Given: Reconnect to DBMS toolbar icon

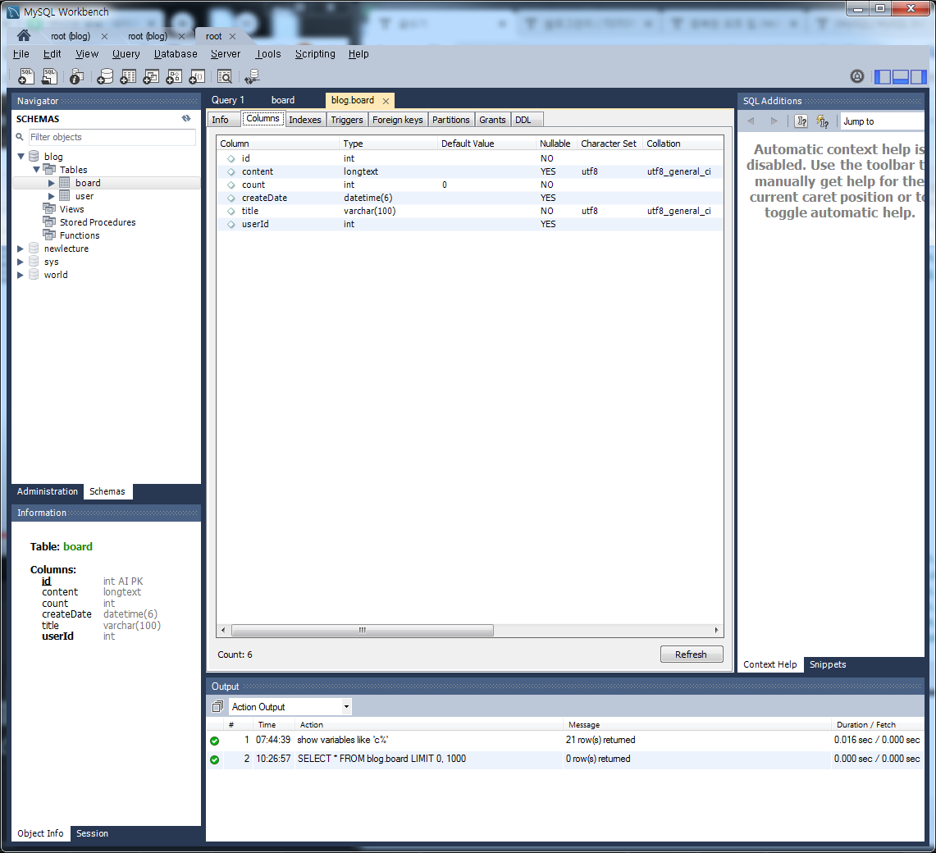Looking at the screenshot, I should 252,76.
